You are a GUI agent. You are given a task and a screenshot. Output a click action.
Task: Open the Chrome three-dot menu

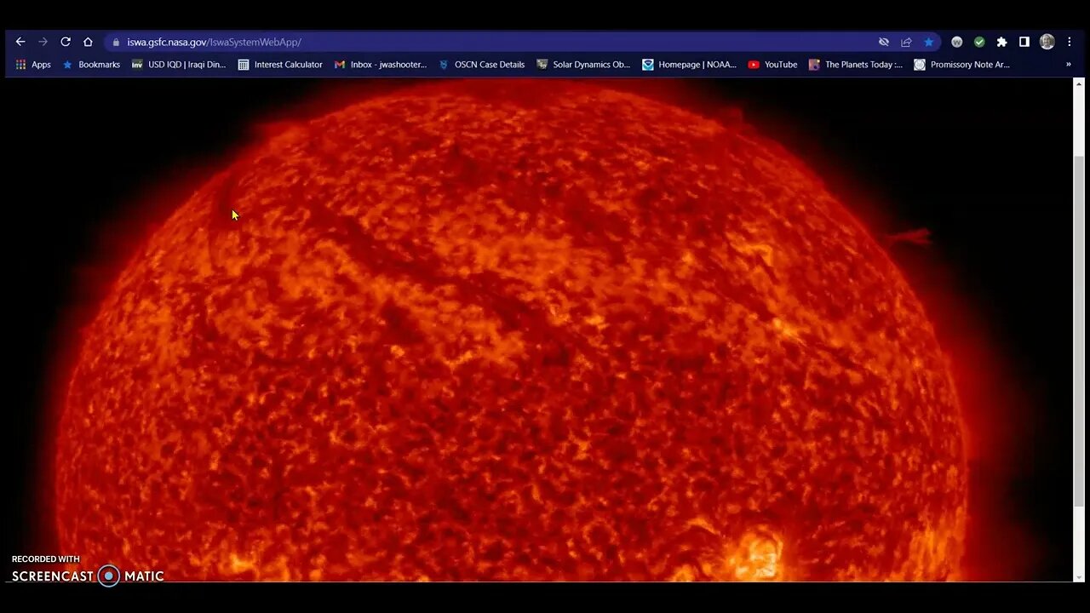pyautogui.click(x=1070, y=42)
